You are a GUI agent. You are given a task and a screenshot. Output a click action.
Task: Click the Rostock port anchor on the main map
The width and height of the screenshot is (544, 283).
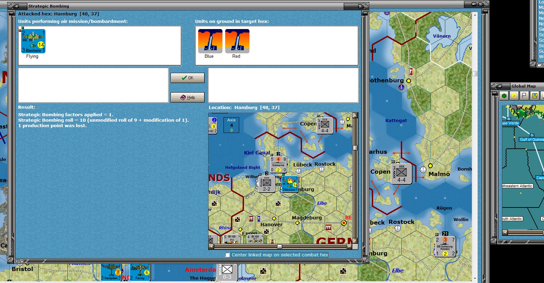coord(398,228)
